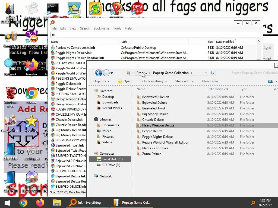This screenshot has height=208, width=278.
Task: Select the Bejeweled Twist folder
Action: pos(154,108)
